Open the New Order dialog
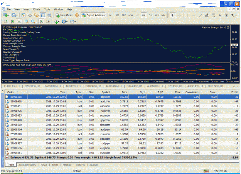The height and width of the screenshot is (174, 241). (64, 15)
